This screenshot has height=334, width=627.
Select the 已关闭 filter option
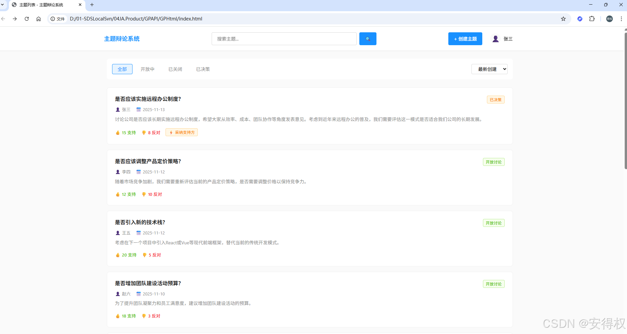tap(175, 69)
